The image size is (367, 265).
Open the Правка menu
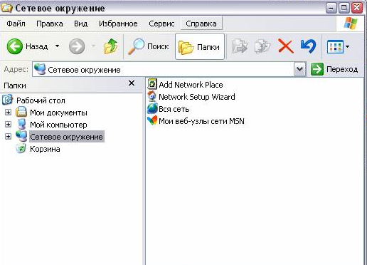50,24
